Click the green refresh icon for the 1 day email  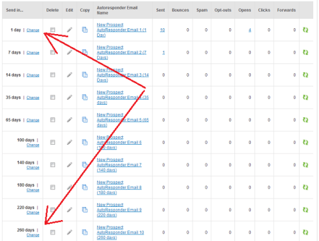[x=305, y=30]
